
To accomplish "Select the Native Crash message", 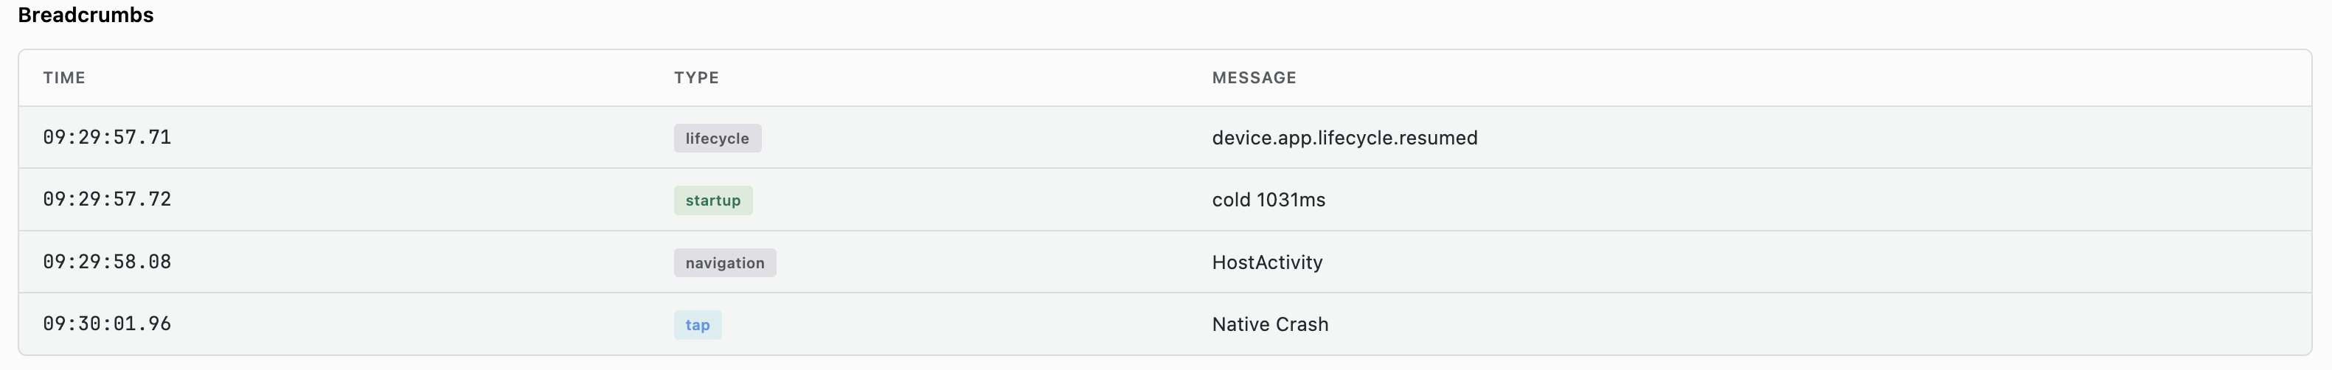I will pyautogui.click(x=1270, y=324).
